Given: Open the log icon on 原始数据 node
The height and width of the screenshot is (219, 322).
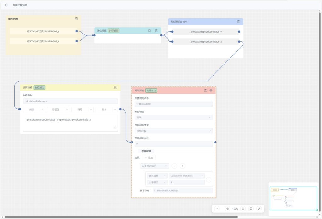Looking at the screenshot, I should tap(76, 18).
